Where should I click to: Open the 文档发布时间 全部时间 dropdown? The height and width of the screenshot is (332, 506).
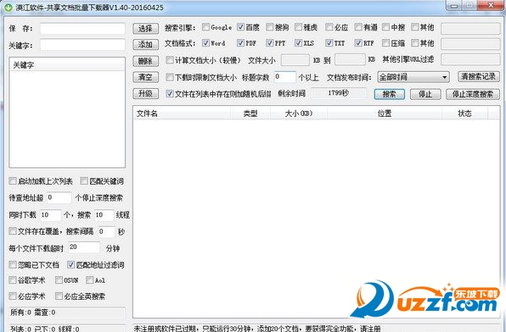pyautogui.click(x=413, y=77)
